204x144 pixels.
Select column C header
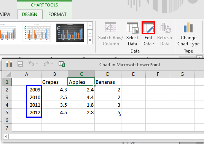pyautogui.click(x=81, y=74)
